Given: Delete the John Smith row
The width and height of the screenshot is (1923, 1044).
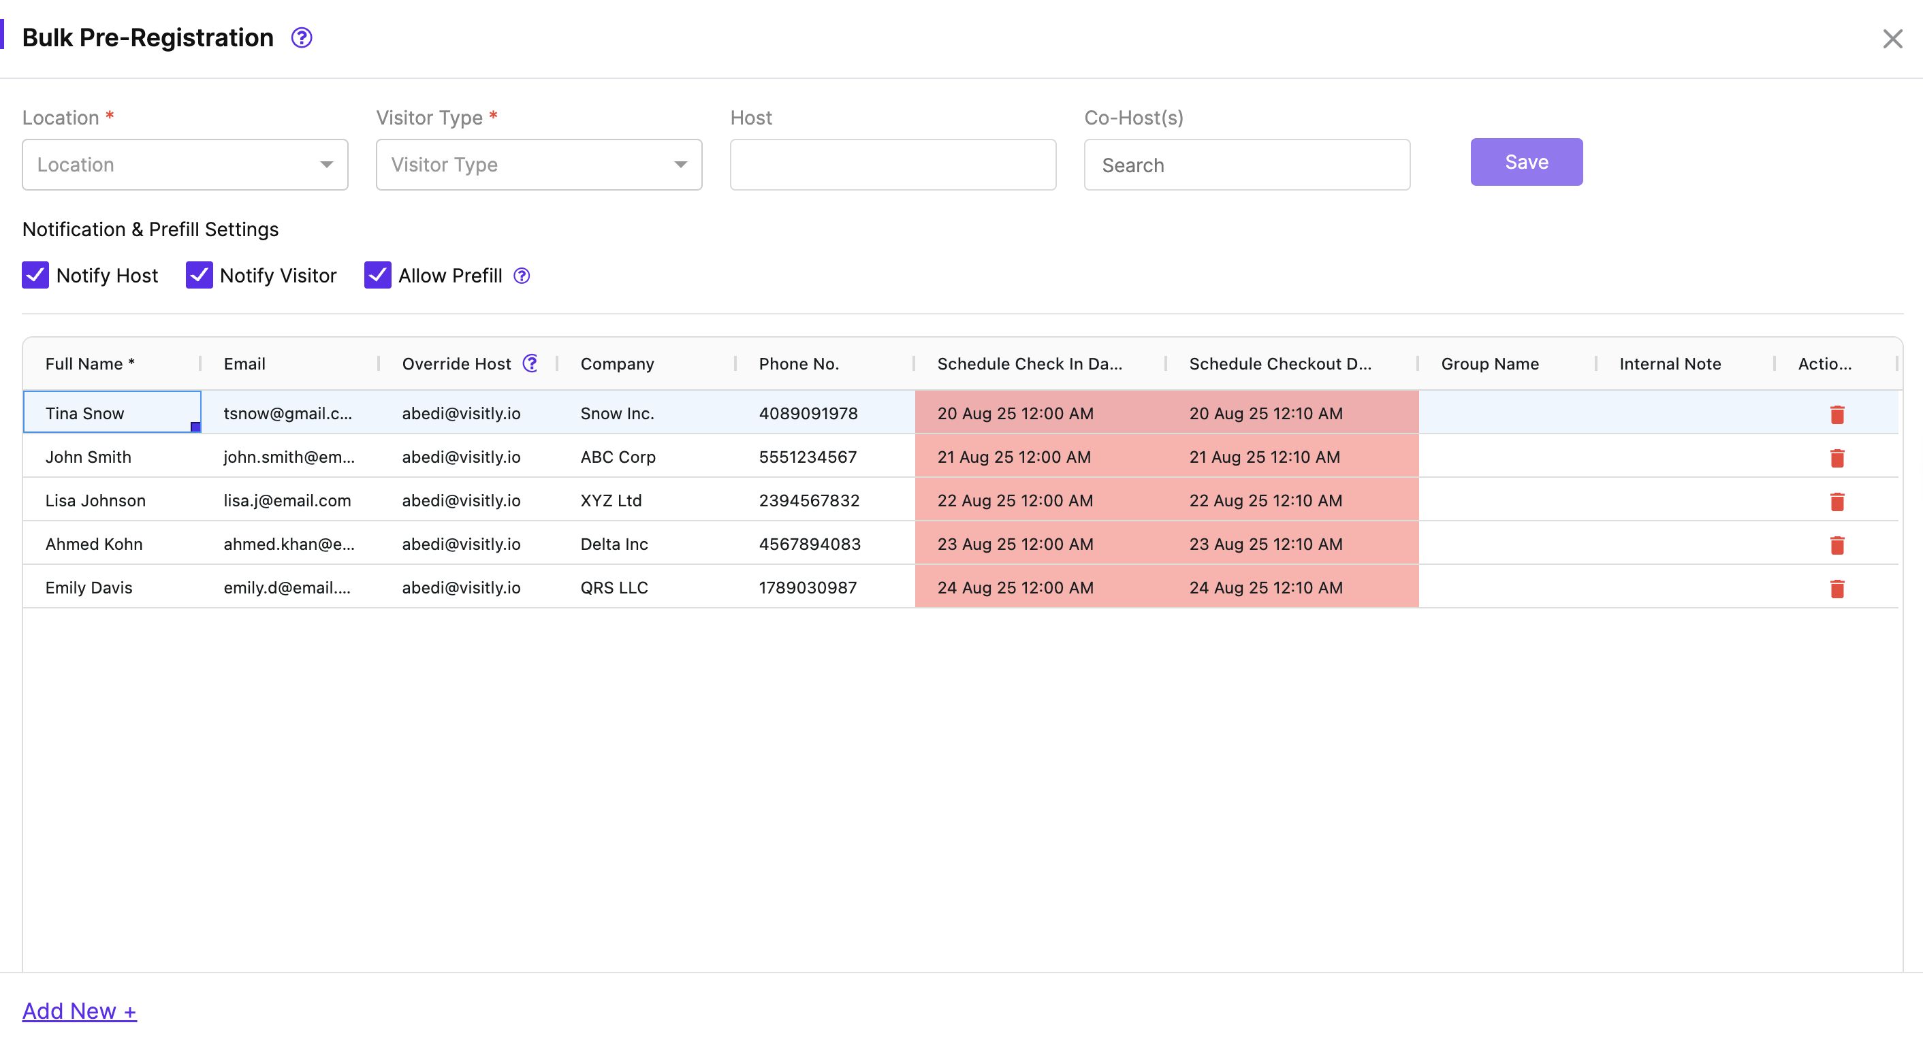Looking at the screenshot, I should coord(1837,457).
